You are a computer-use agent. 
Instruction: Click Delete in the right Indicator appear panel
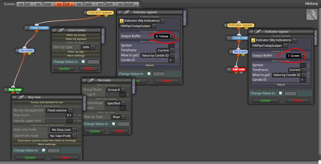click(298, 100)
